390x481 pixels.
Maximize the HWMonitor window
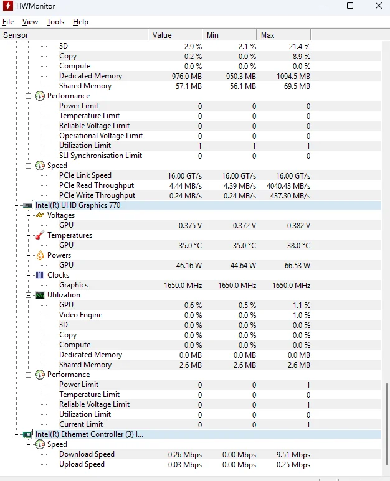tap(350, 6)
